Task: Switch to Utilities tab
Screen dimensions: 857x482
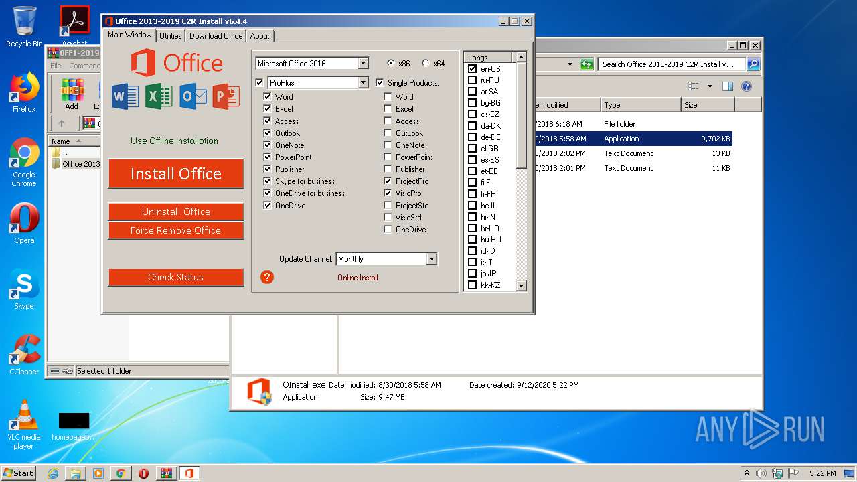Action: point(170,36)
